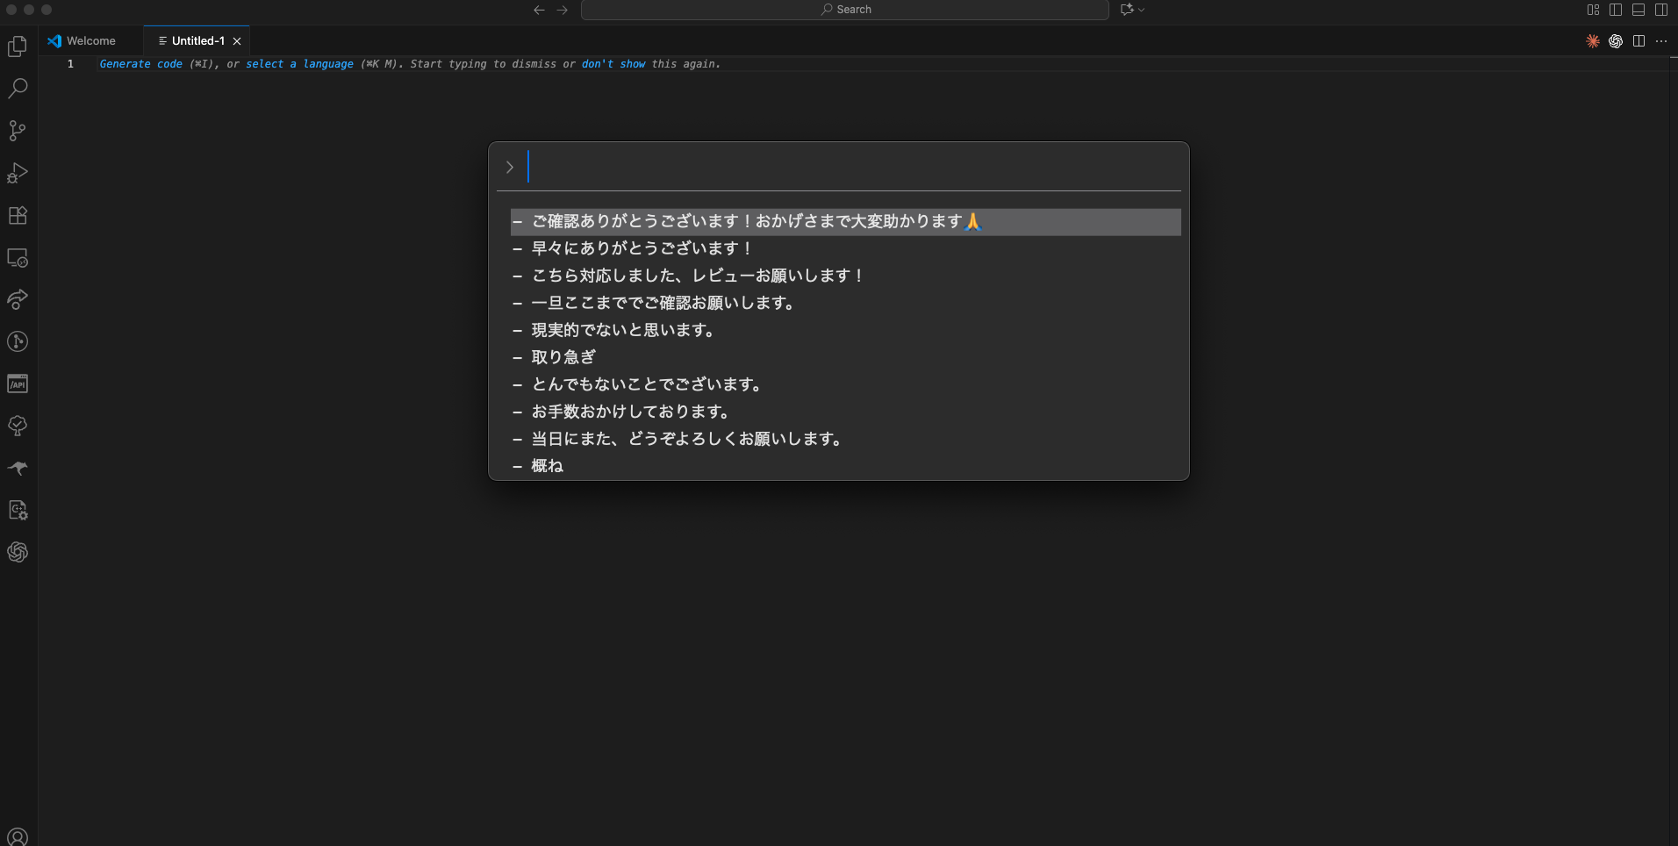Select the とんでもないことでございます entry
This screenshot has width=1678, height=846.
(x=846, y=385)
